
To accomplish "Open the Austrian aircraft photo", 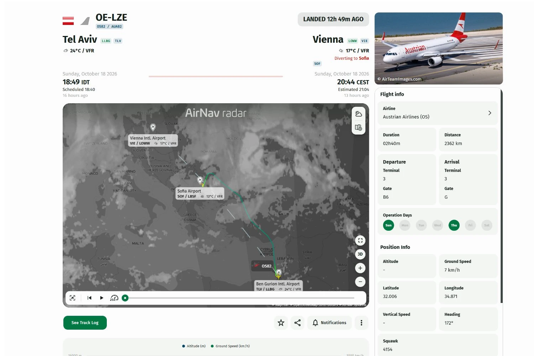I will 439,48.
